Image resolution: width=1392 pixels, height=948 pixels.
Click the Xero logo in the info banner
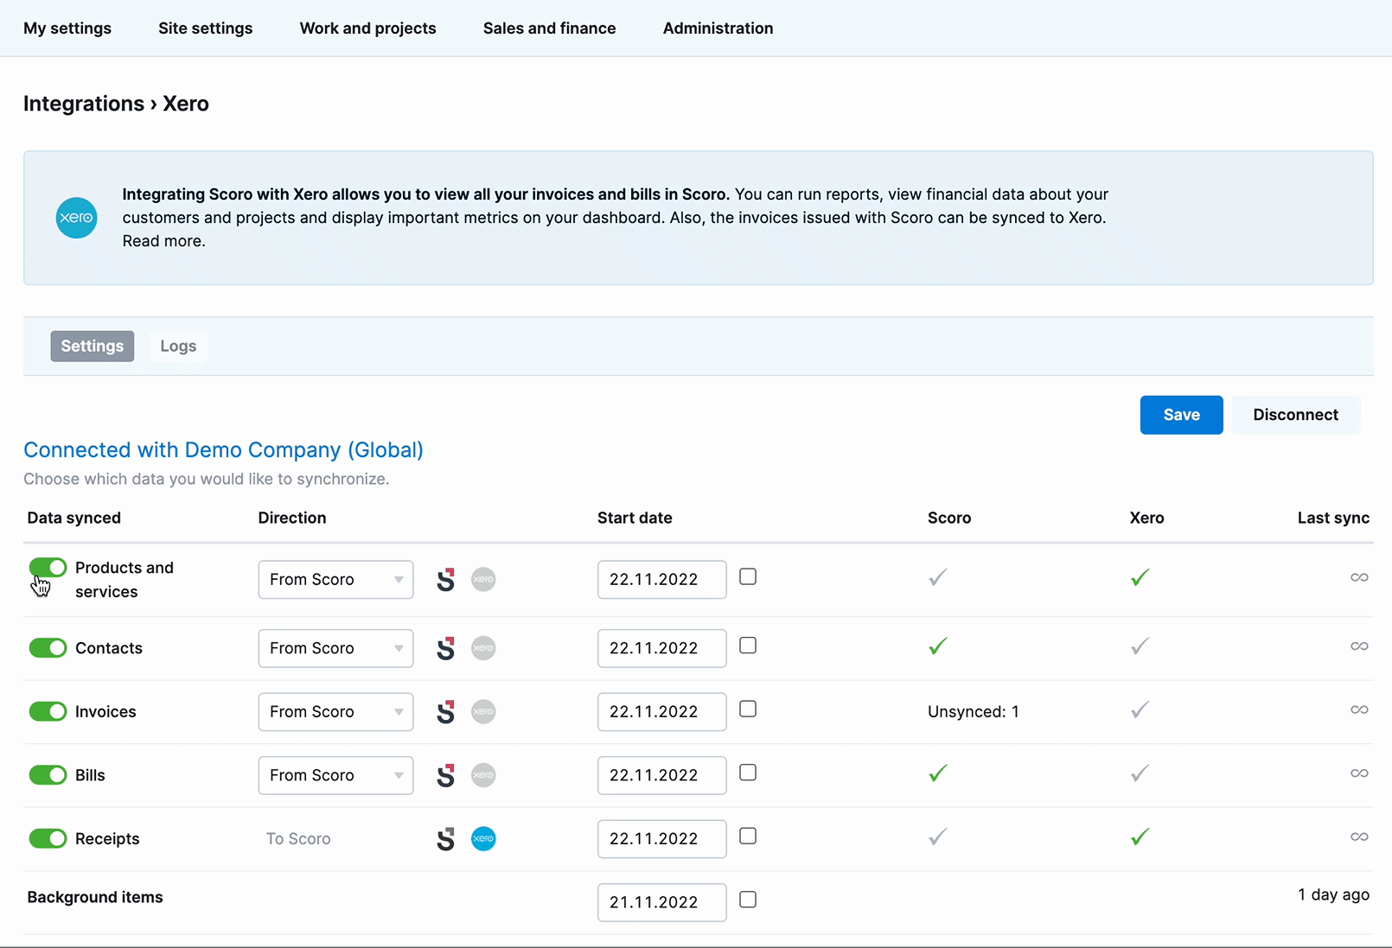[76, 218]
